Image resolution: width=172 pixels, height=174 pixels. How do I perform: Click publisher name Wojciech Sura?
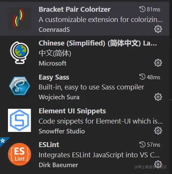(59, 97)
